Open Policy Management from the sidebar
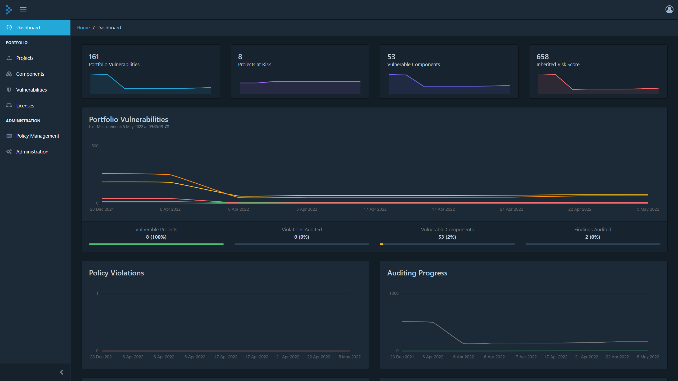 (38, 136)
